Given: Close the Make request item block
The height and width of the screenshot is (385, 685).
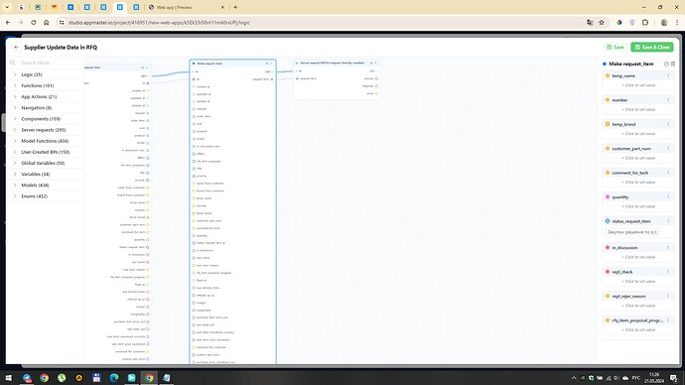Looking at the screenshot, I should coord(271,64).
